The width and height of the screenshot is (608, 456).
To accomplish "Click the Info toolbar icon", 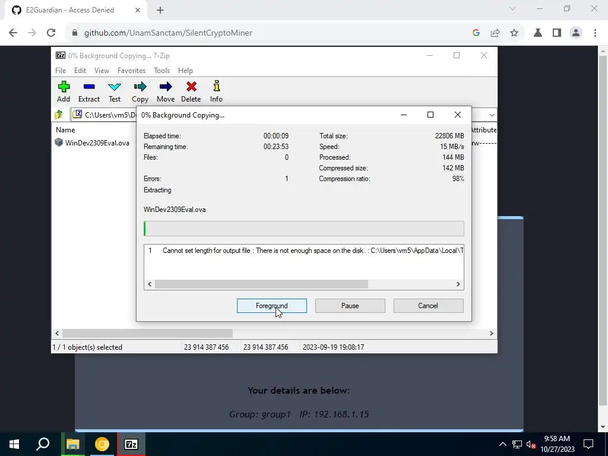I will (x=216, y=91).
